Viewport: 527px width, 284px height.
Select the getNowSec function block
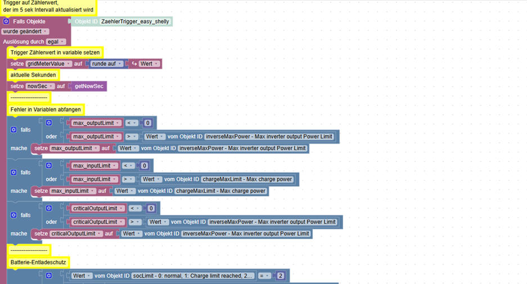point(89,86)
